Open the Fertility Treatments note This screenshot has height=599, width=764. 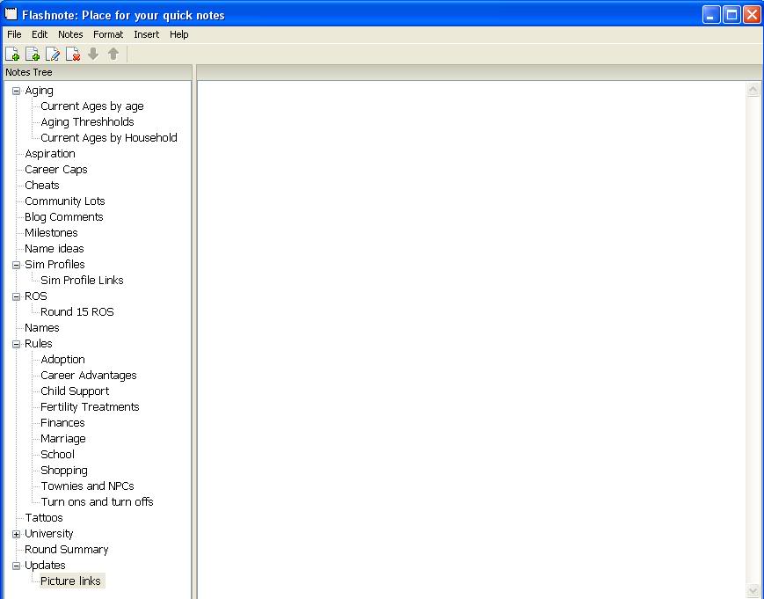pos(90,407)
